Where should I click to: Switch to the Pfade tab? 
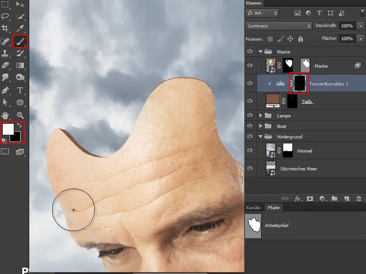[x=274, y=208]
